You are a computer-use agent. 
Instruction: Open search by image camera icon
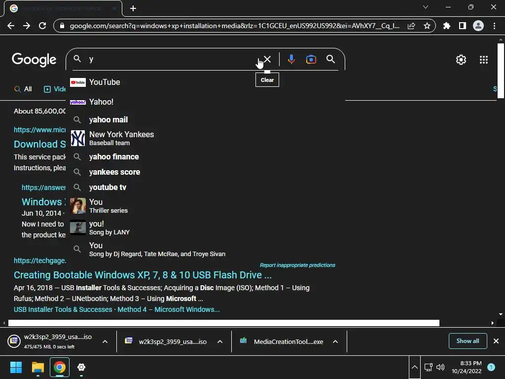pyautogui.click(x=311, y=59)
